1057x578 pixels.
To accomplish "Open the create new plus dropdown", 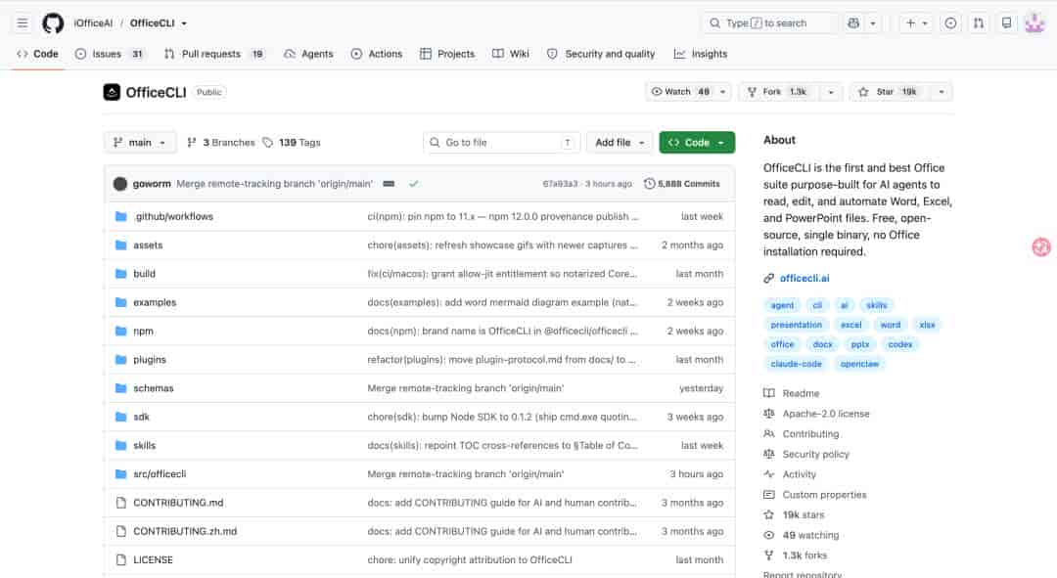I will (917, 22).
